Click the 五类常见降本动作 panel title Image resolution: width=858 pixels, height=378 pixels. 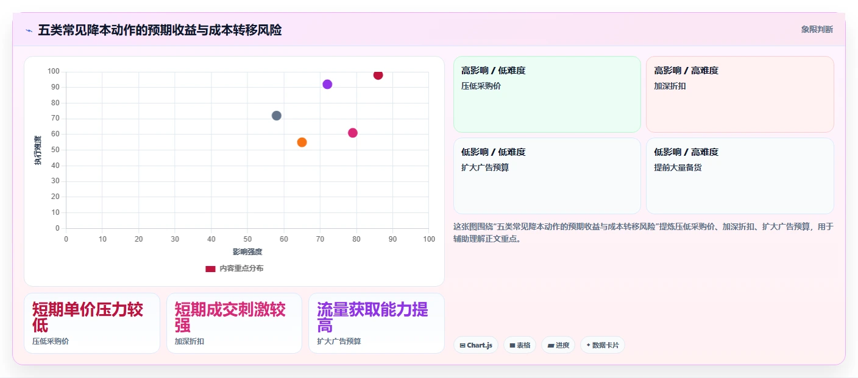click(160, 30)
